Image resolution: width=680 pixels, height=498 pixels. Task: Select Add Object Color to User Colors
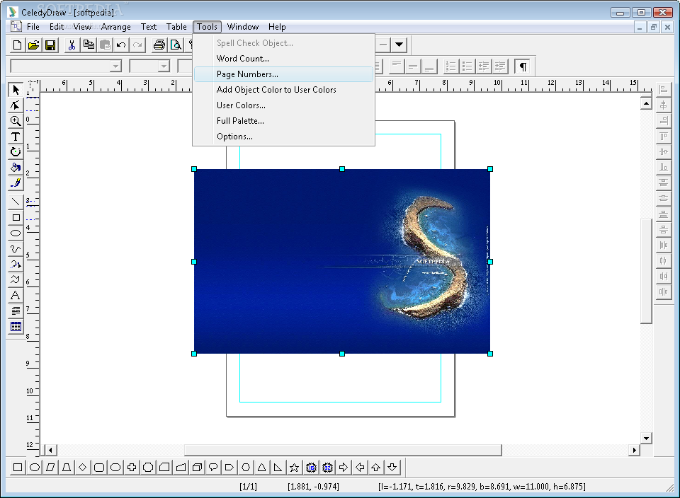click(283, 90)
